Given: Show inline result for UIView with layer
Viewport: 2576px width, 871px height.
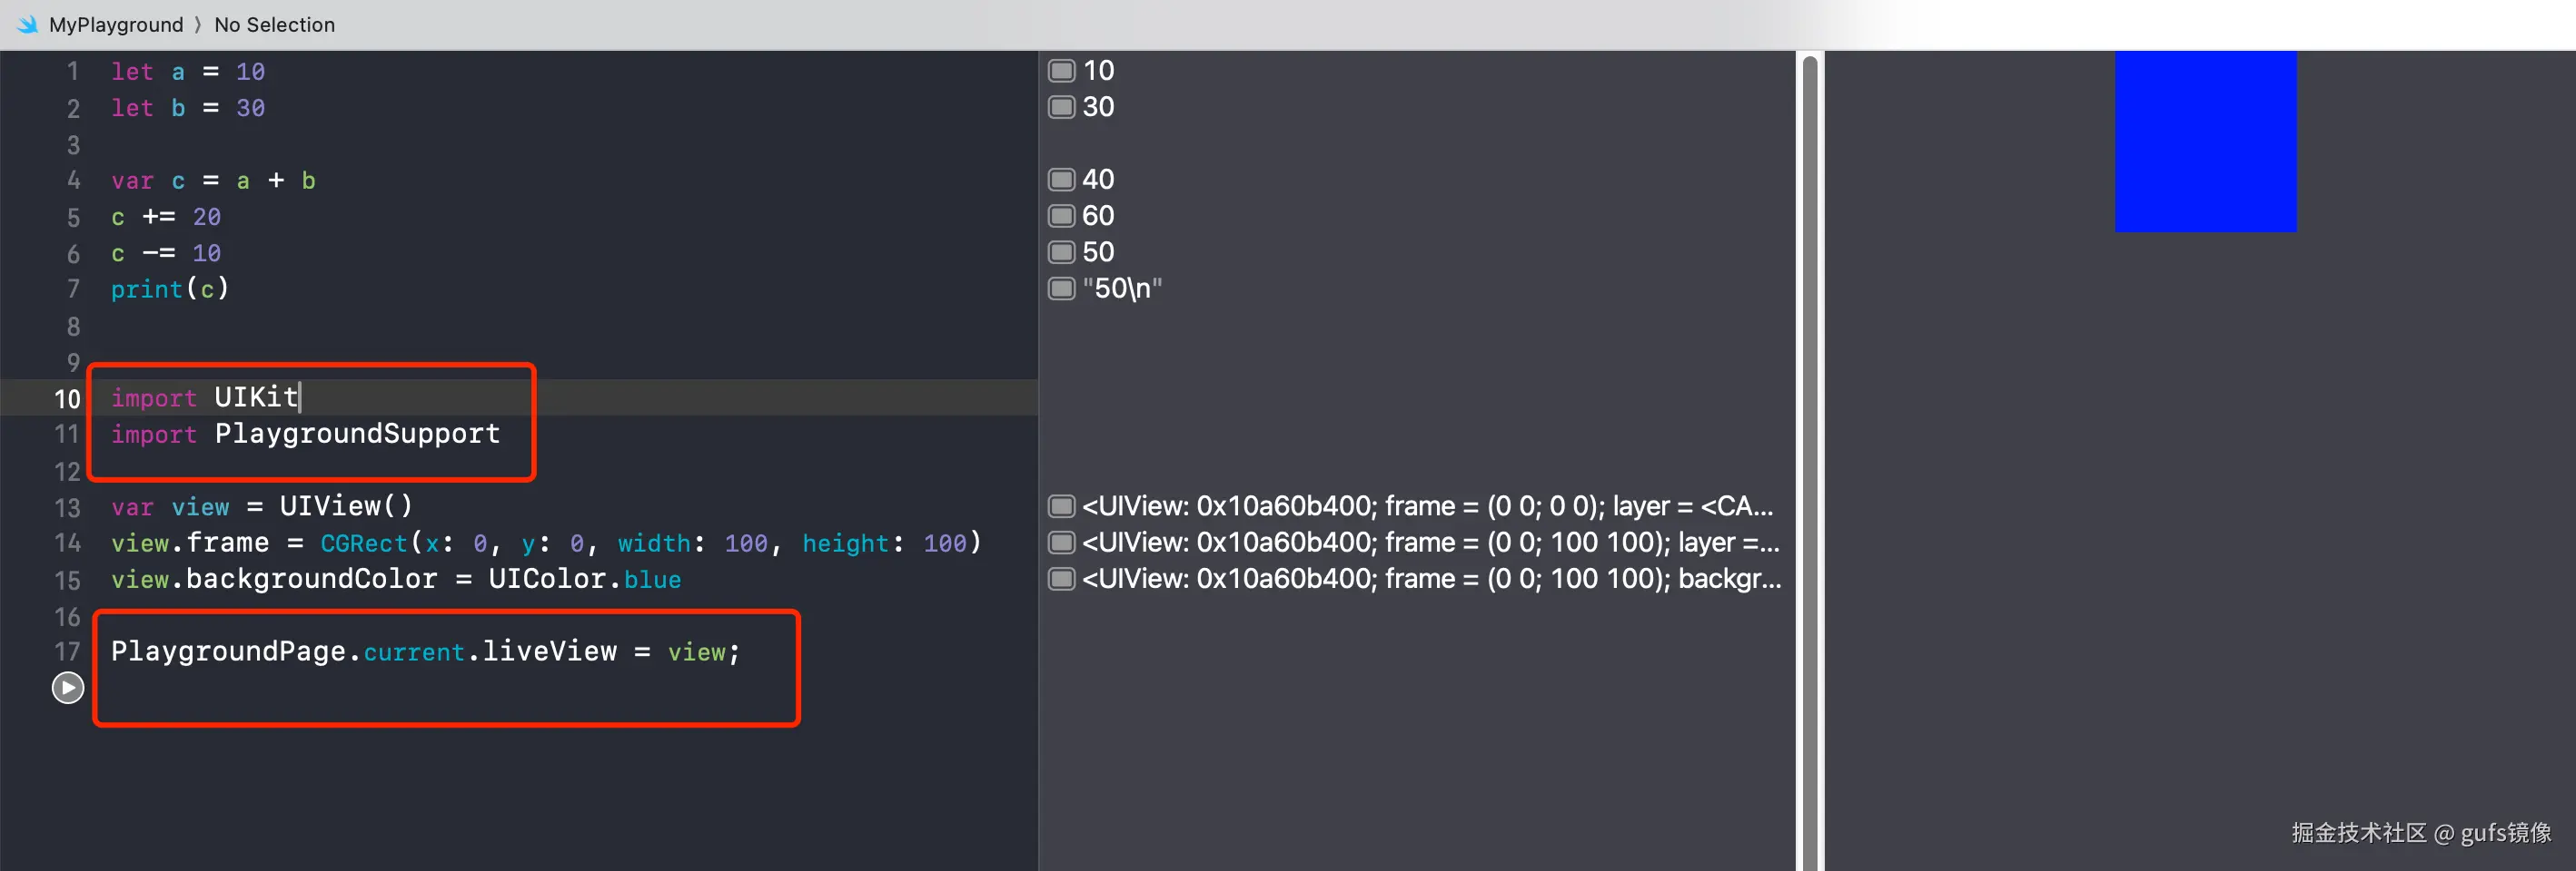Looking at the screenshot, I should click(x=1060, y=543).
